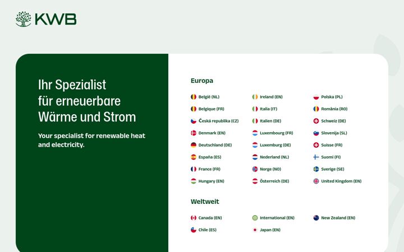Viewport: 404px width, 252px height.
Task: Click the New Zealand flag icon
Action: (316, 218)
